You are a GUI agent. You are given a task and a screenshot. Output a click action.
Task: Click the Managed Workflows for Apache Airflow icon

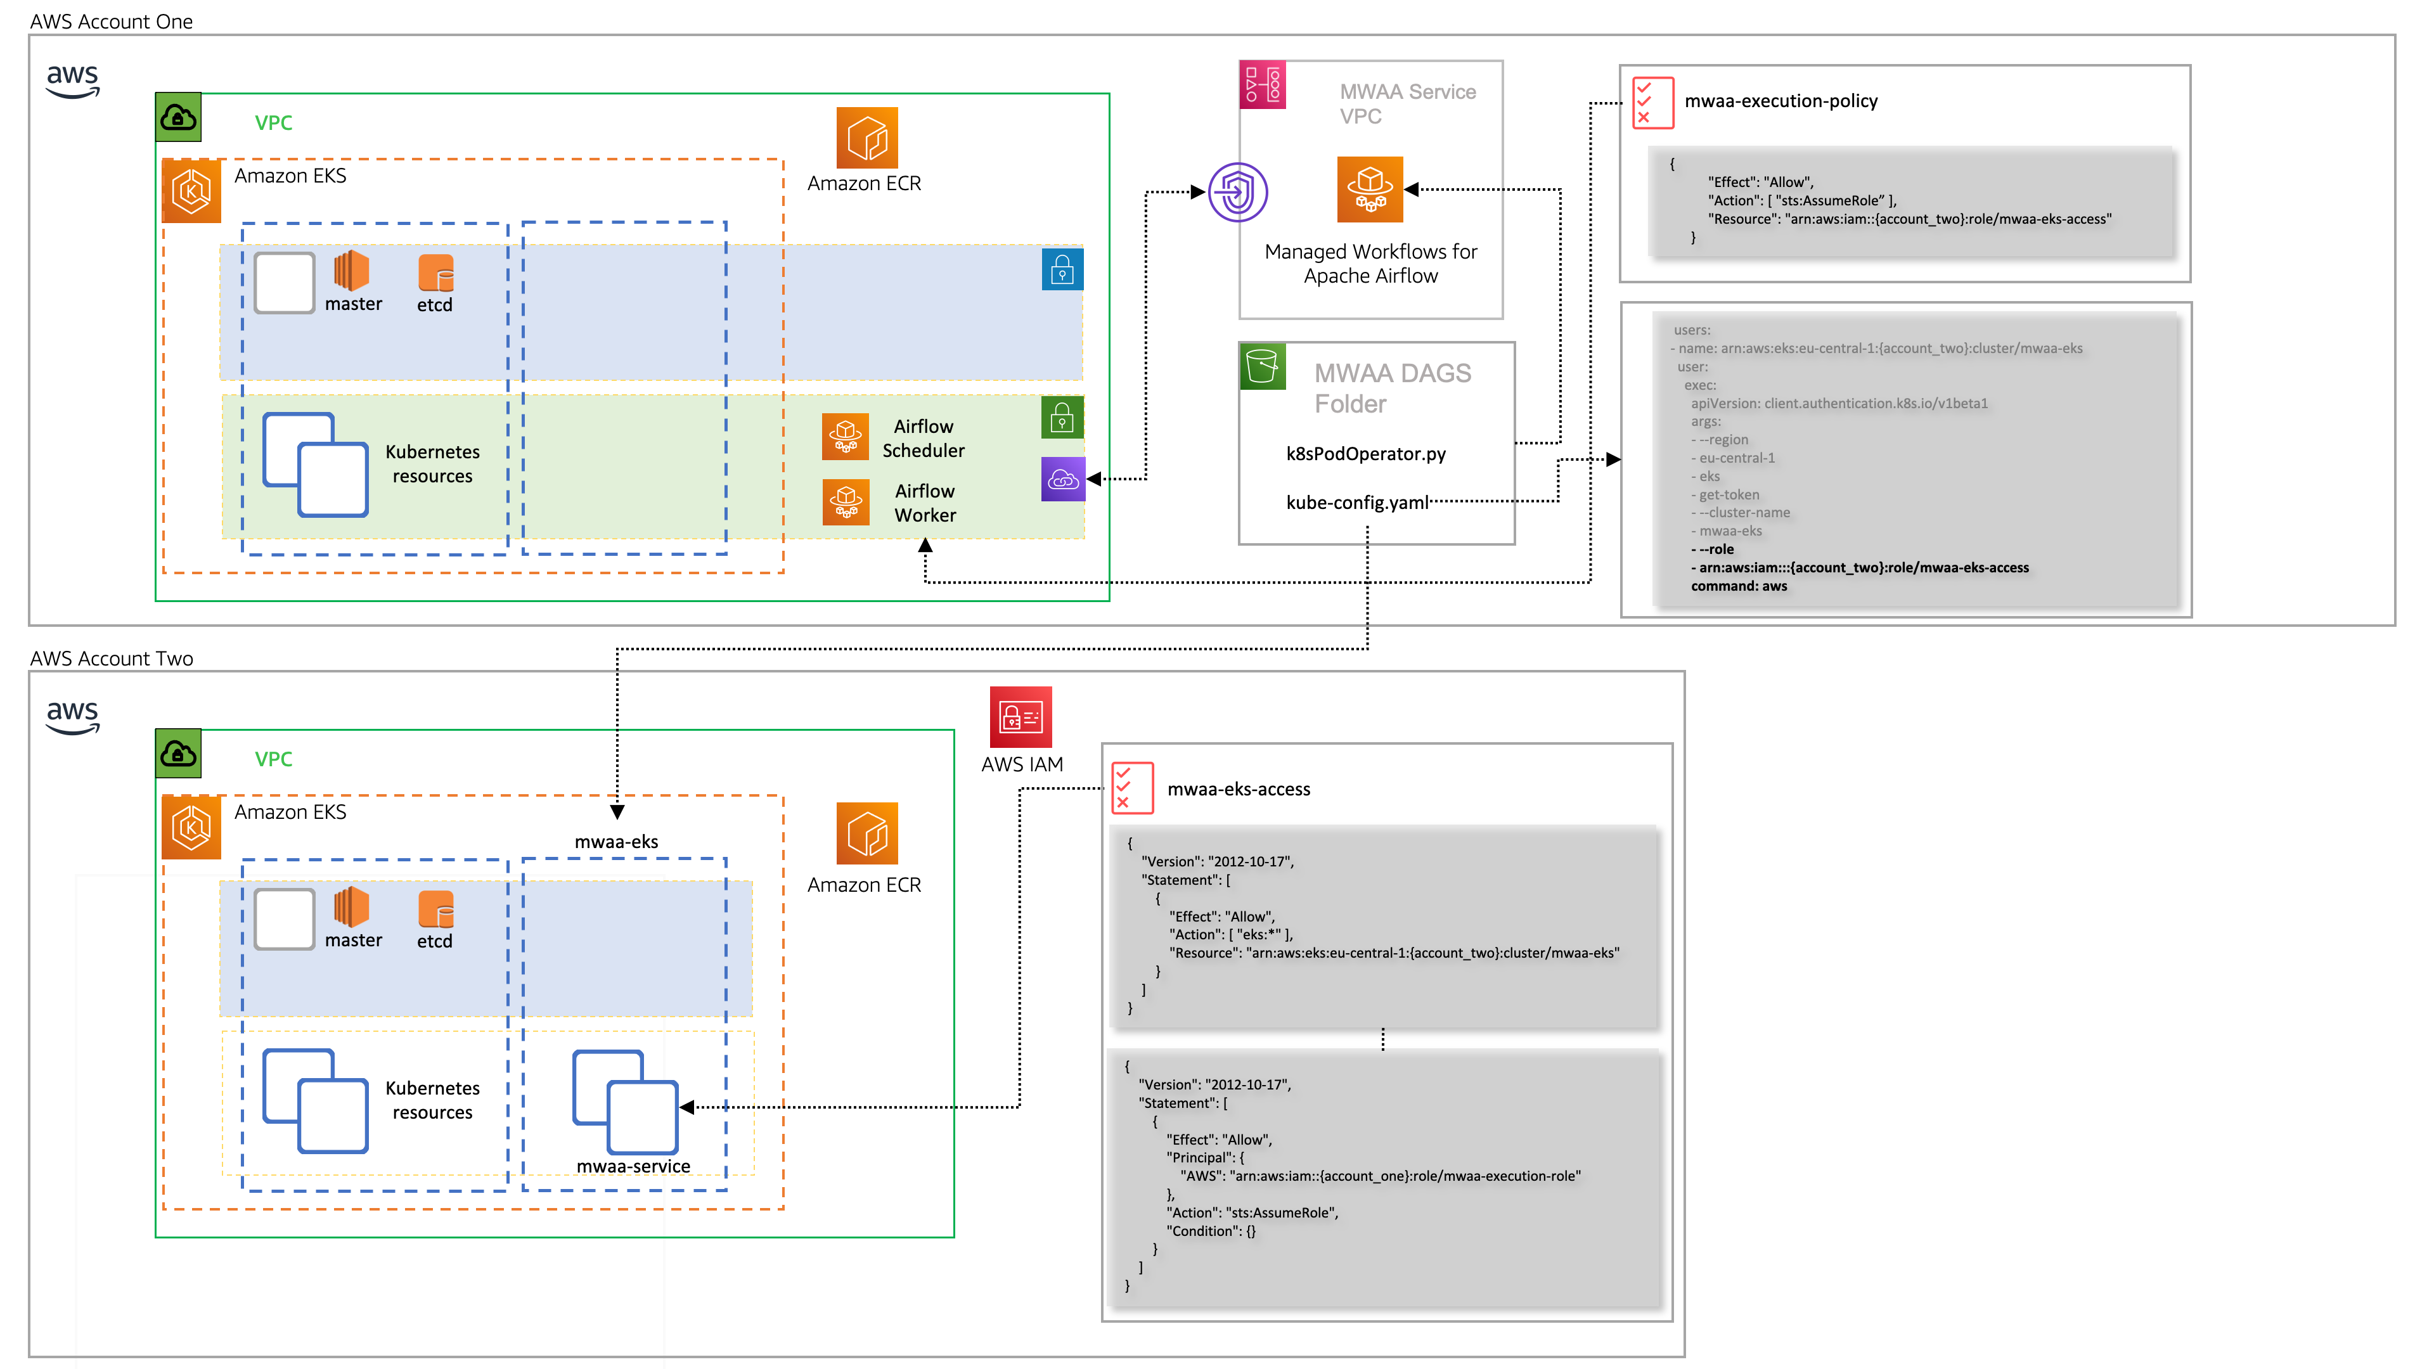1370,189
